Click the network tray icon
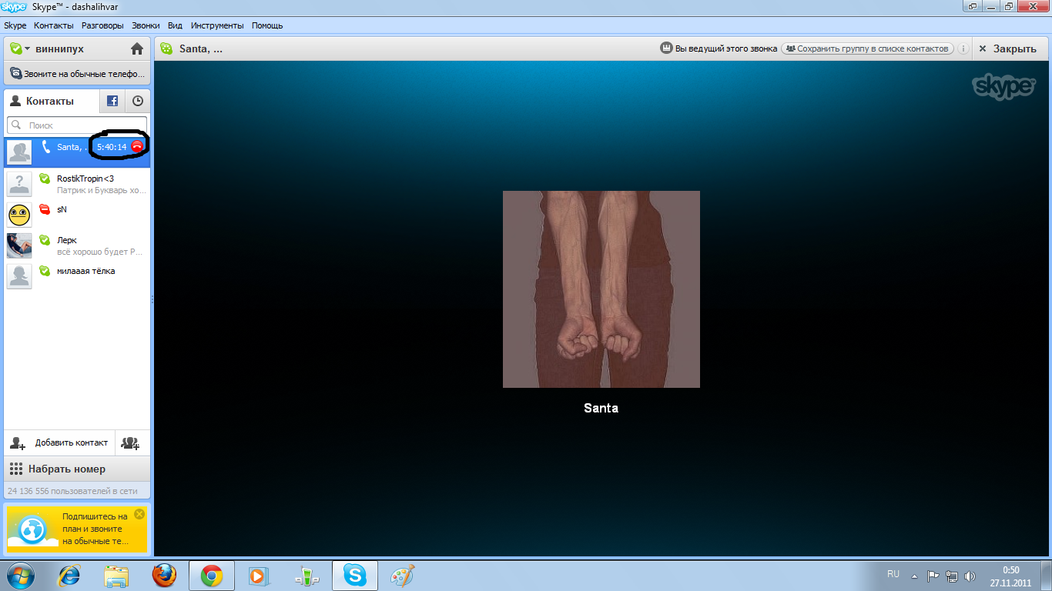 point(952,576)
